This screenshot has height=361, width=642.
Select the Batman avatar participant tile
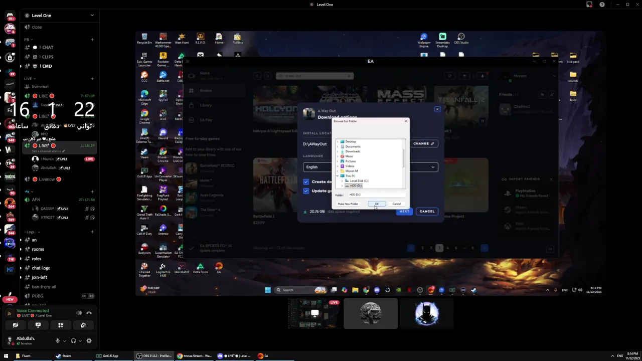coord(427,313)
